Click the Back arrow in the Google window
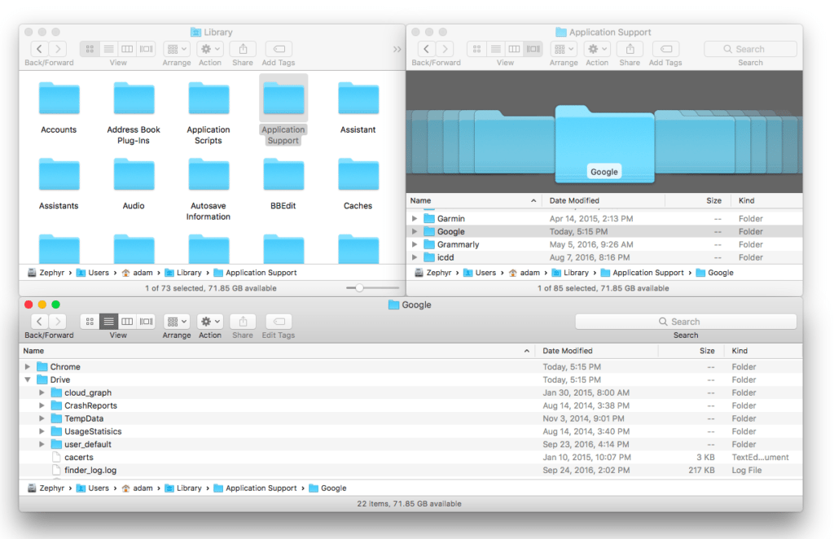 [x=39, y=321]
